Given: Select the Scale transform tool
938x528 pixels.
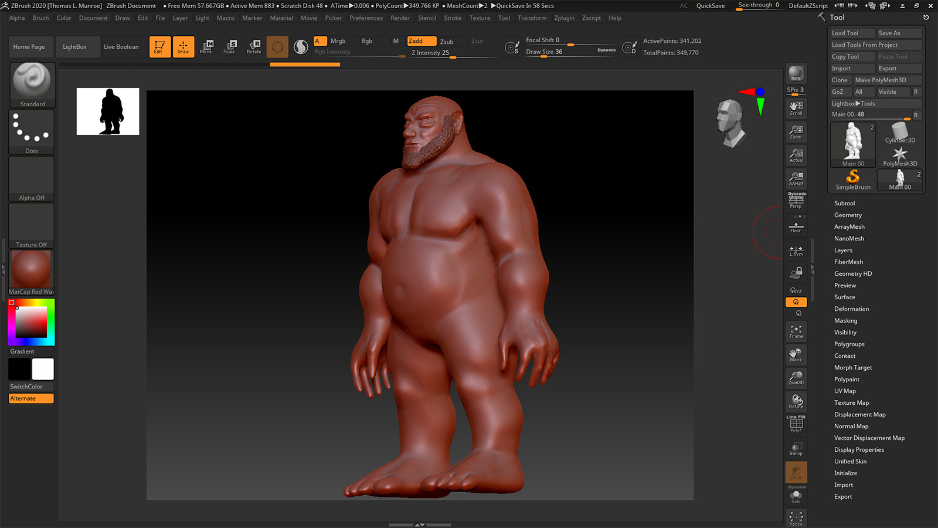Looking at the screenshot, I should click(x=230, y=47).
